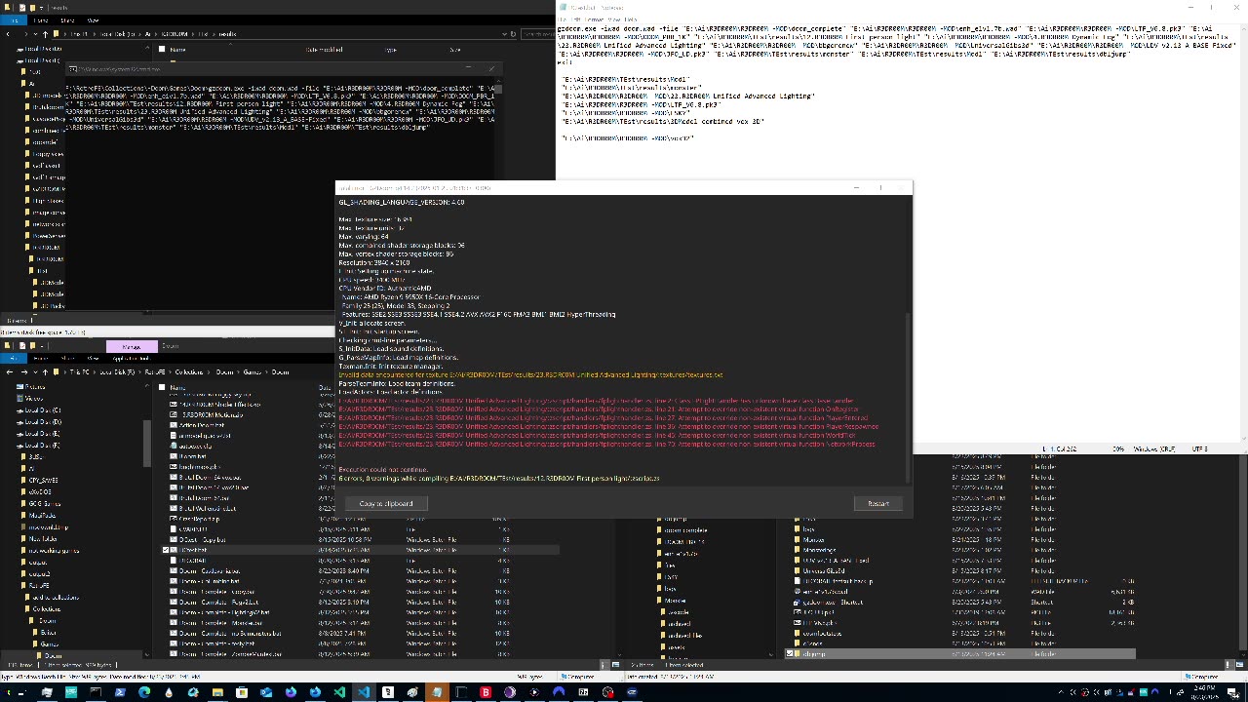Open File tab in results Explorer window
Screen dimensions: 1248x702
point(14,20)
